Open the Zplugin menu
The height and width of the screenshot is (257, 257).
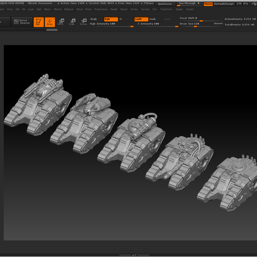pos(179,9)
